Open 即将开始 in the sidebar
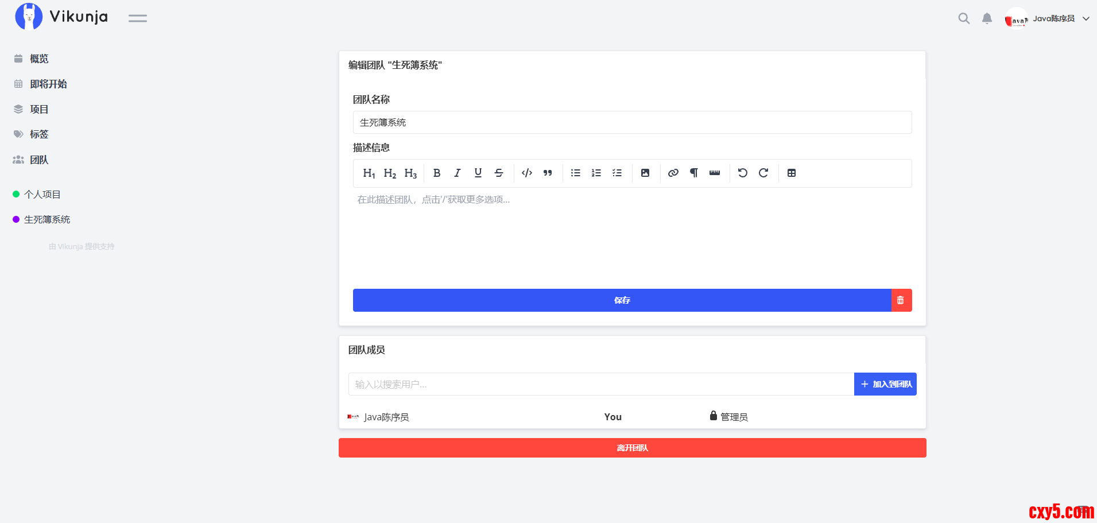This screenshot has height=523, width=1097. point(48,84)
